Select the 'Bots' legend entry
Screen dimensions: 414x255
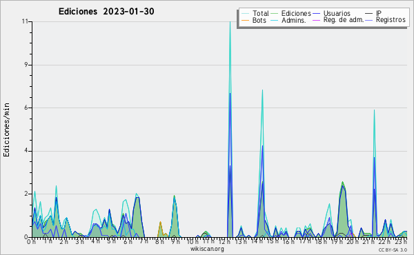[x=254, y=20]
